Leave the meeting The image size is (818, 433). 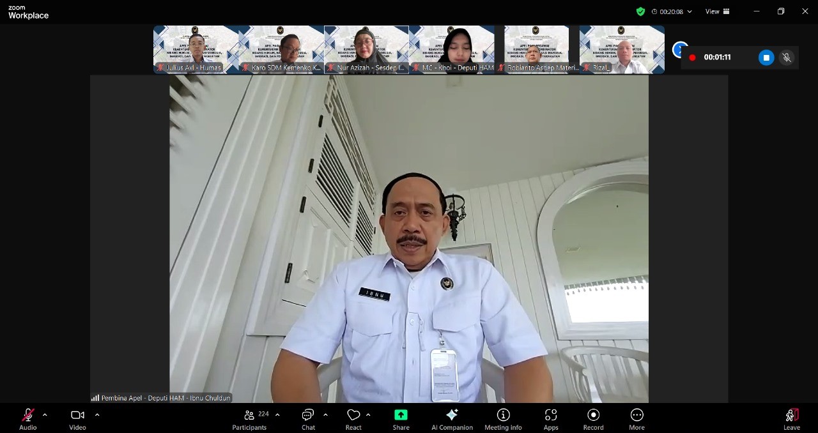(791, 416)
